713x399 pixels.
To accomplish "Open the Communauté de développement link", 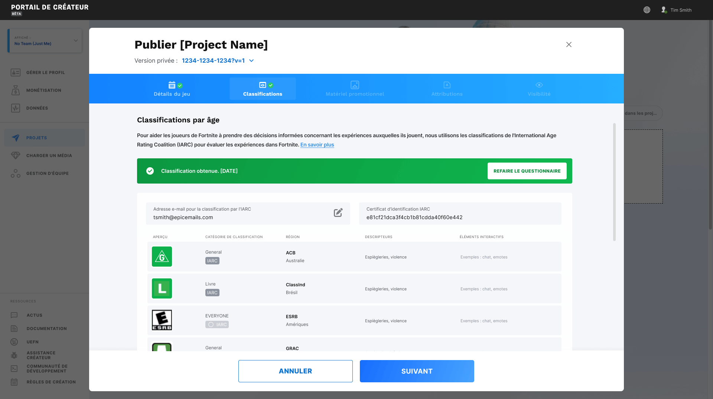I will click(47, 369).
